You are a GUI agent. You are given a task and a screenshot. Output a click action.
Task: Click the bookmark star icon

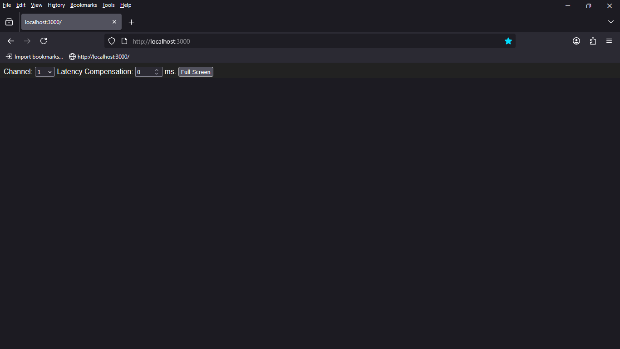[508, 41]
